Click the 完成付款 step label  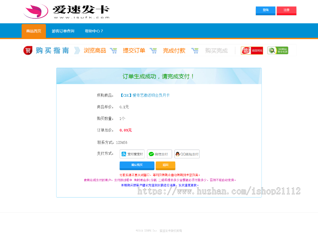pos(174,50)
